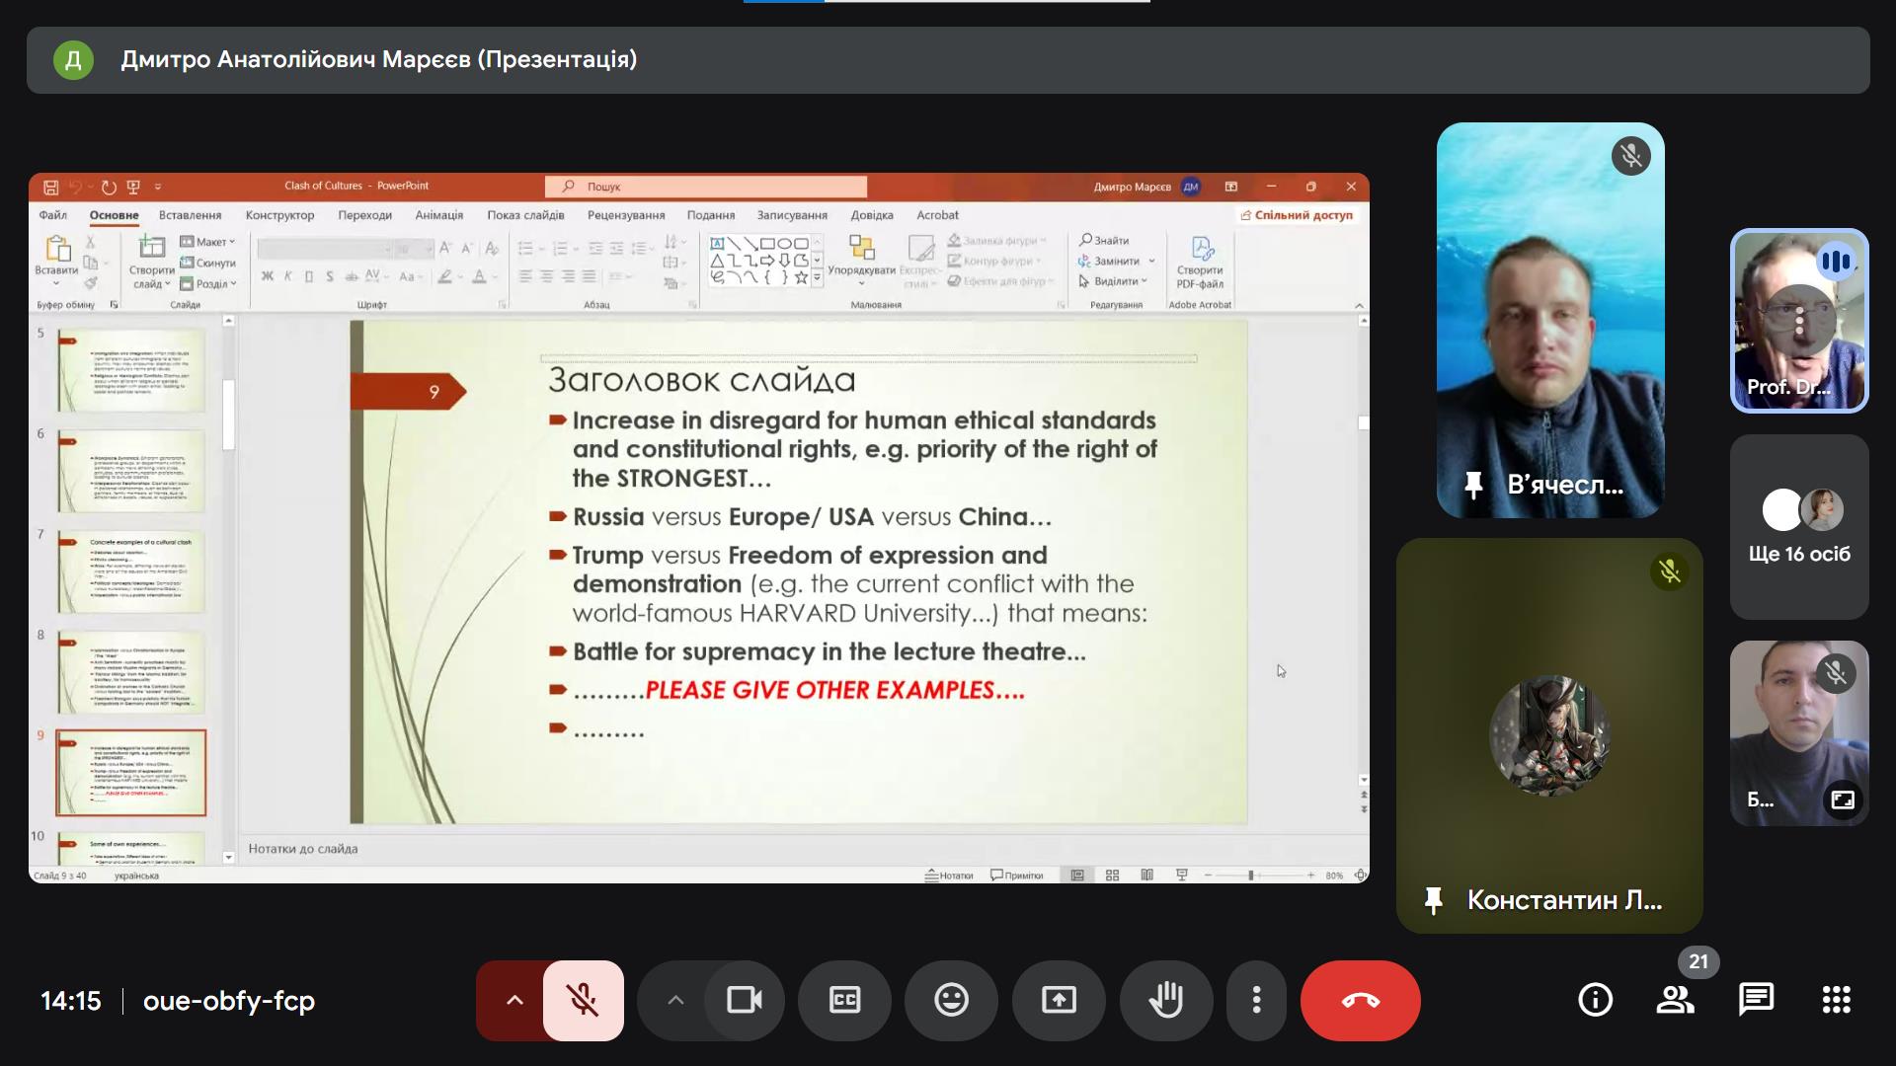The height and width of the screenshot is (1066, 1896).
Task: Select slide 8 thumbnail in the panel
Action: [131, 673]
